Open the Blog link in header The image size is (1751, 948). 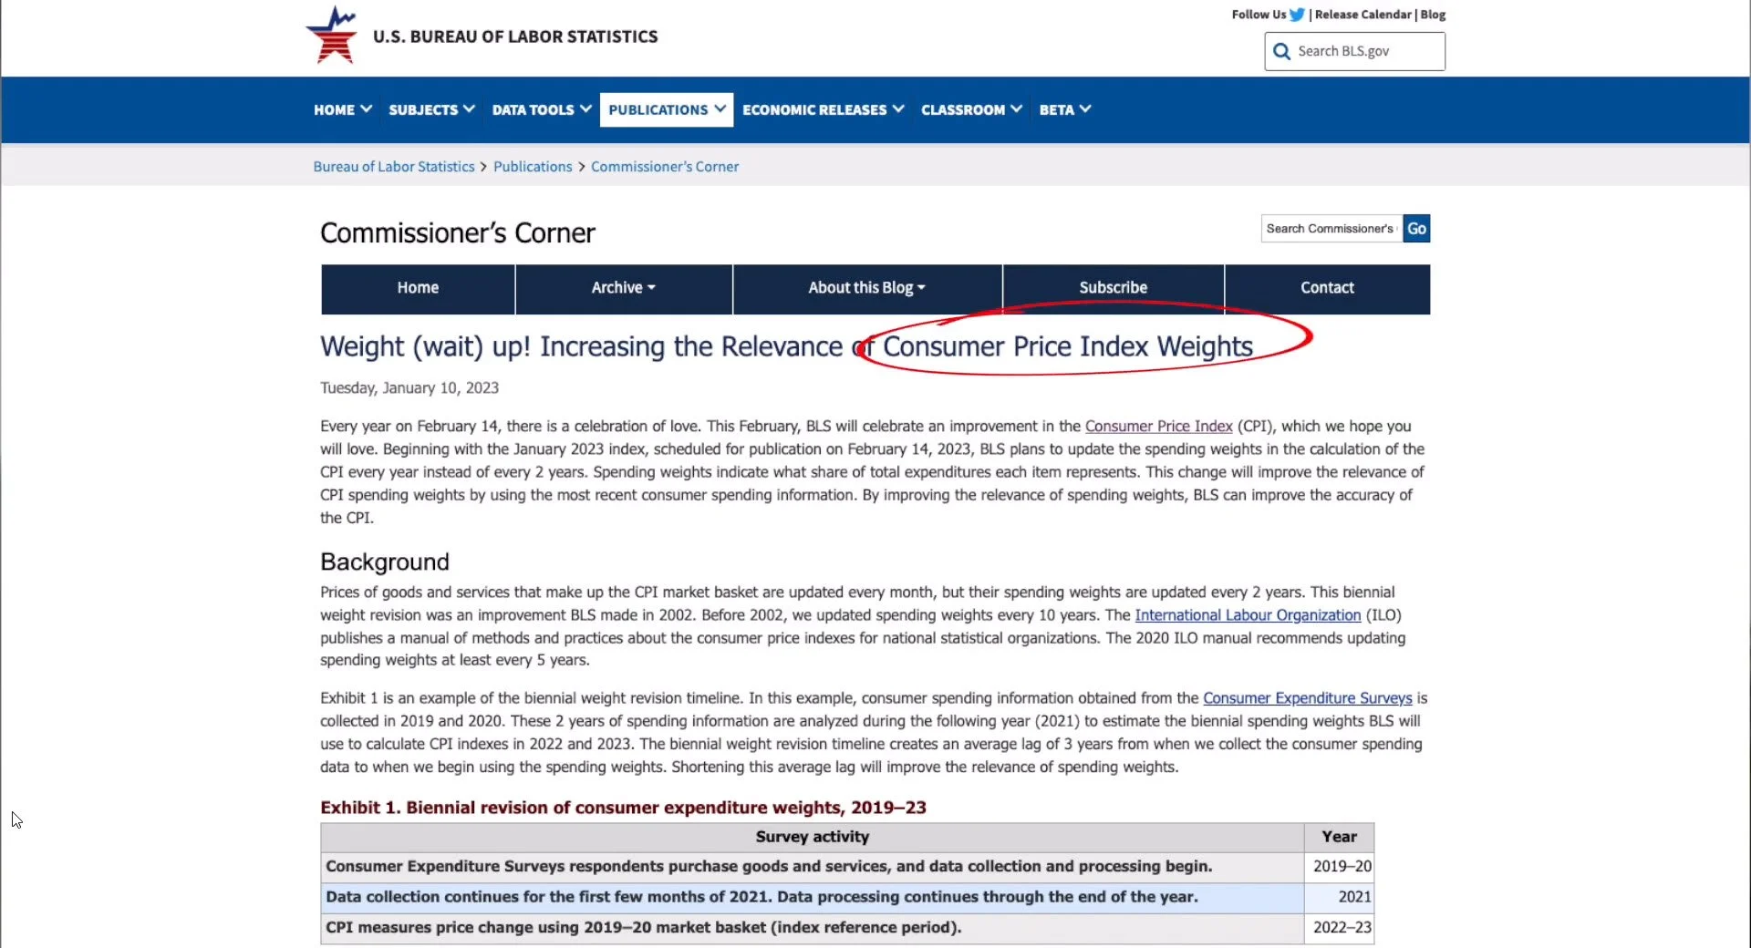click(x=1433, y=15)
